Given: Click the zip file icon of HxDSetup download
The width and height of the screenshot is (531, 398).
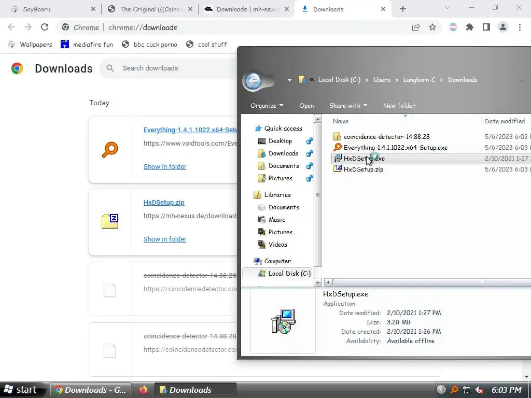Looking at the screenshot, I should (110, 221).
